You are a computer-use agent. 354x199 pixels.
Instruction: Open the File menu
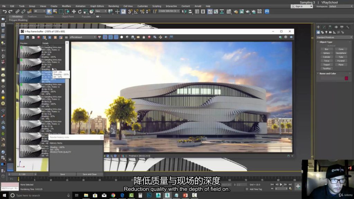[4, 6]
